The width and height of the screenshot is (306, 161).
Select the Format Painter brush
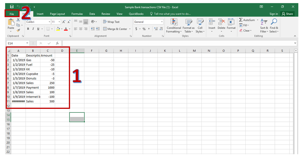tap(18, 30)
